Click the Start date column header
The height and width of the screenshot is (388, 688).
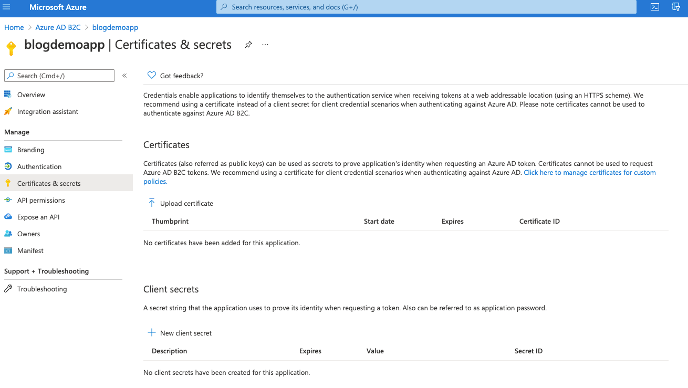[x=379, y=221]
